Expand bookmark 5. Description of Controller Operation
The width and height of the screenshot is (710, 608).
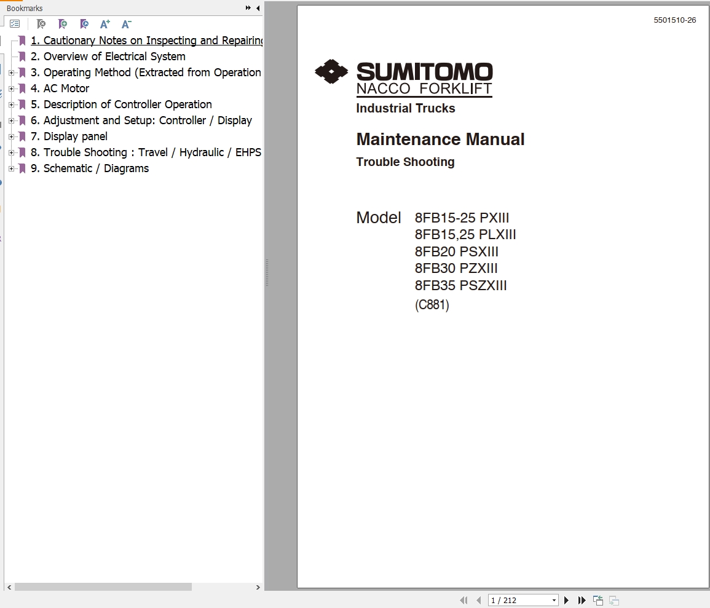(x=11, y=105)
